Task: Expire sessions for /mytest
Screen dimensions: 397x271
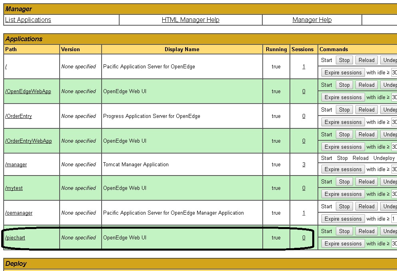Action: [x=343, y=194]
